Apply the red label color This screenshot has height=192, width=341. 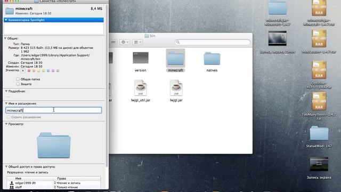coord(29,71)
